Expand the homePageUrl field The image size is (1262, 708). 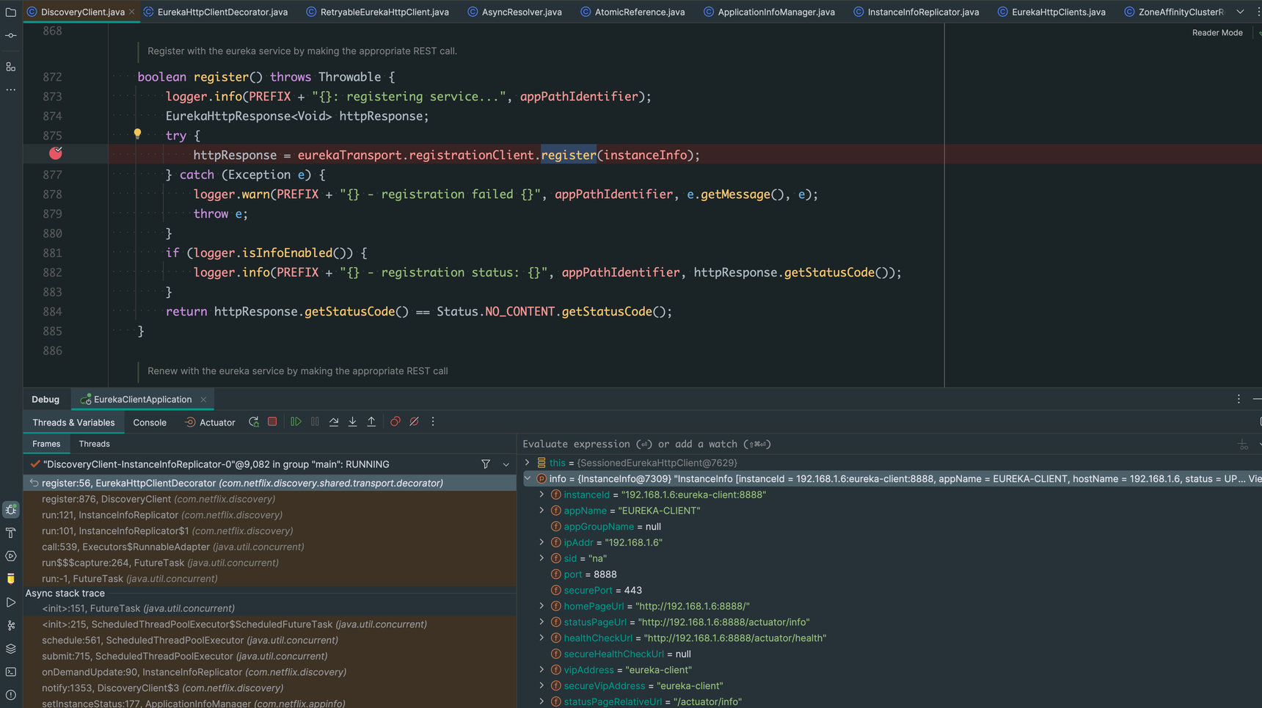(x=542, y=606)
